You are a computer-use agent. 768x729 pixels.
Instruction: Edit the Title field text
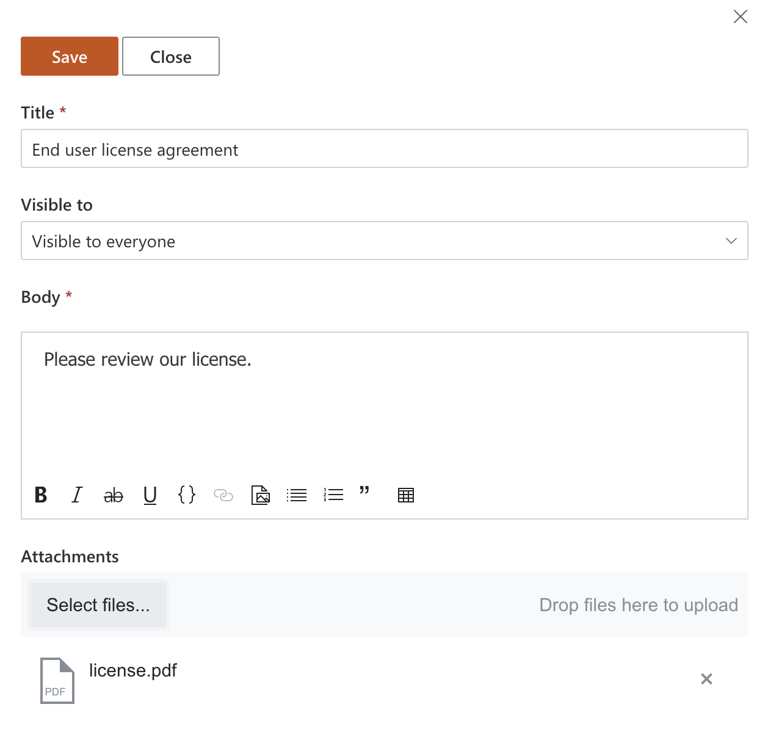click(385, 149)
